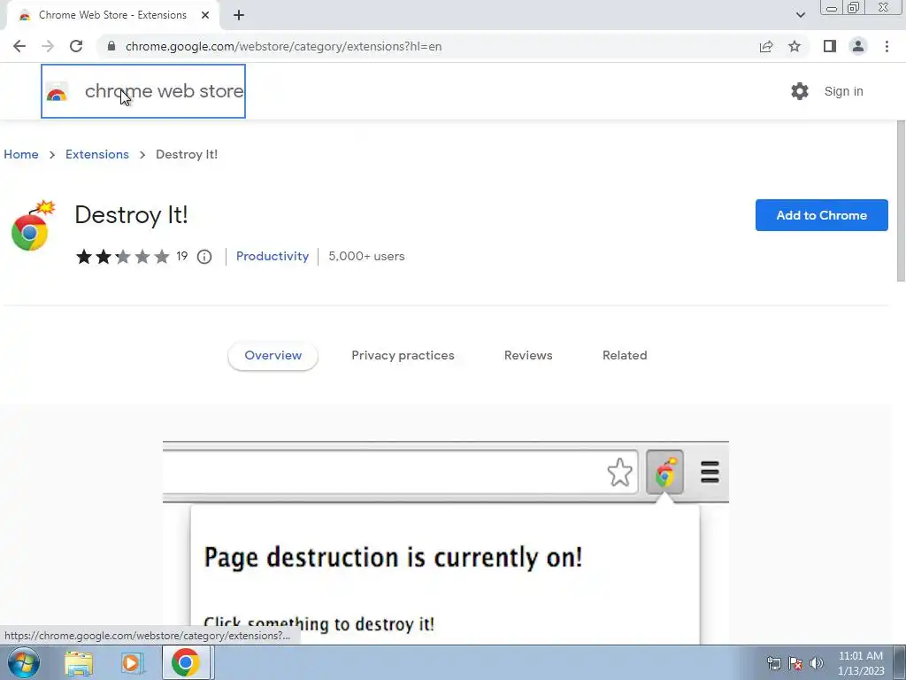
Task: Bookmark this tab with star icon
Action: (x=795, y=46)
